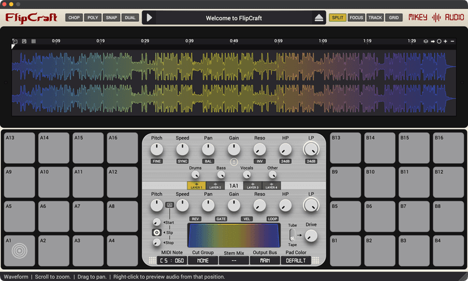468x281 pixels.
Task: Toggle SNAP mode
Action: click(111, 17)
